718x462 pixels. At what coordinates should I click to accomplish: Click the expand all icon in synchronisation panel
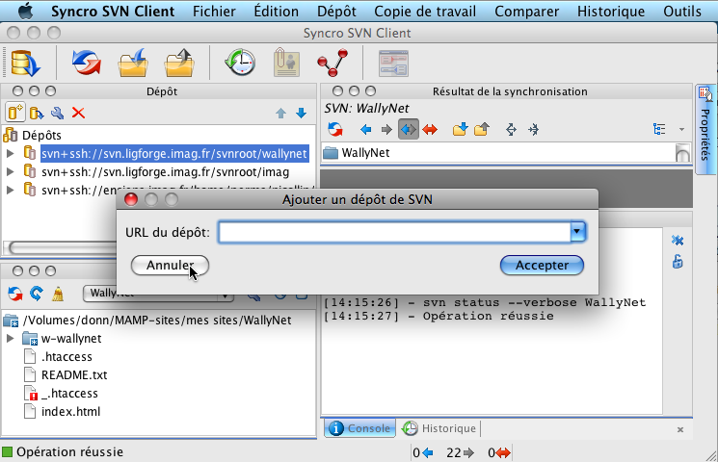pyautogui.click(x=511, y=130)
